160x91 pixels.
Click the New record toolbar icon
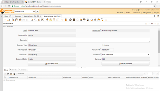point(13,20)
